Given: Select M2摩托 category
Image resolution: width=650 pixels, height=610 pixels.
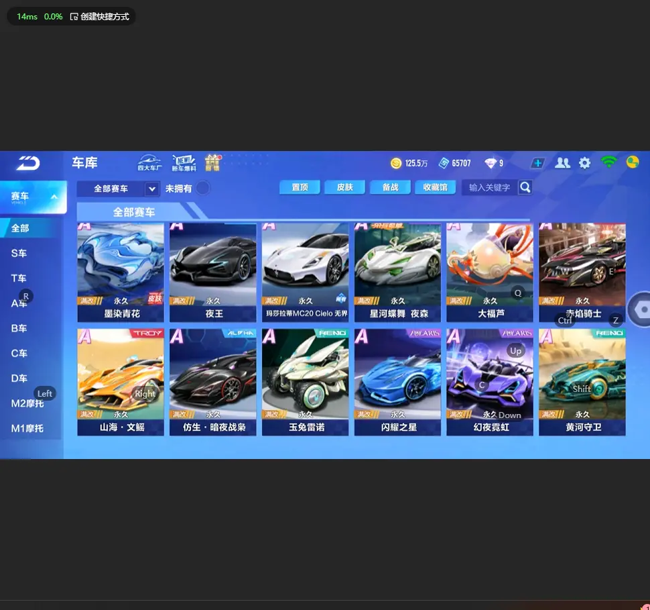Looking at the screenshot, I should coord(27,403).
